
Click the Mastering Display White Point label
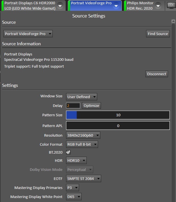point(36,197)
